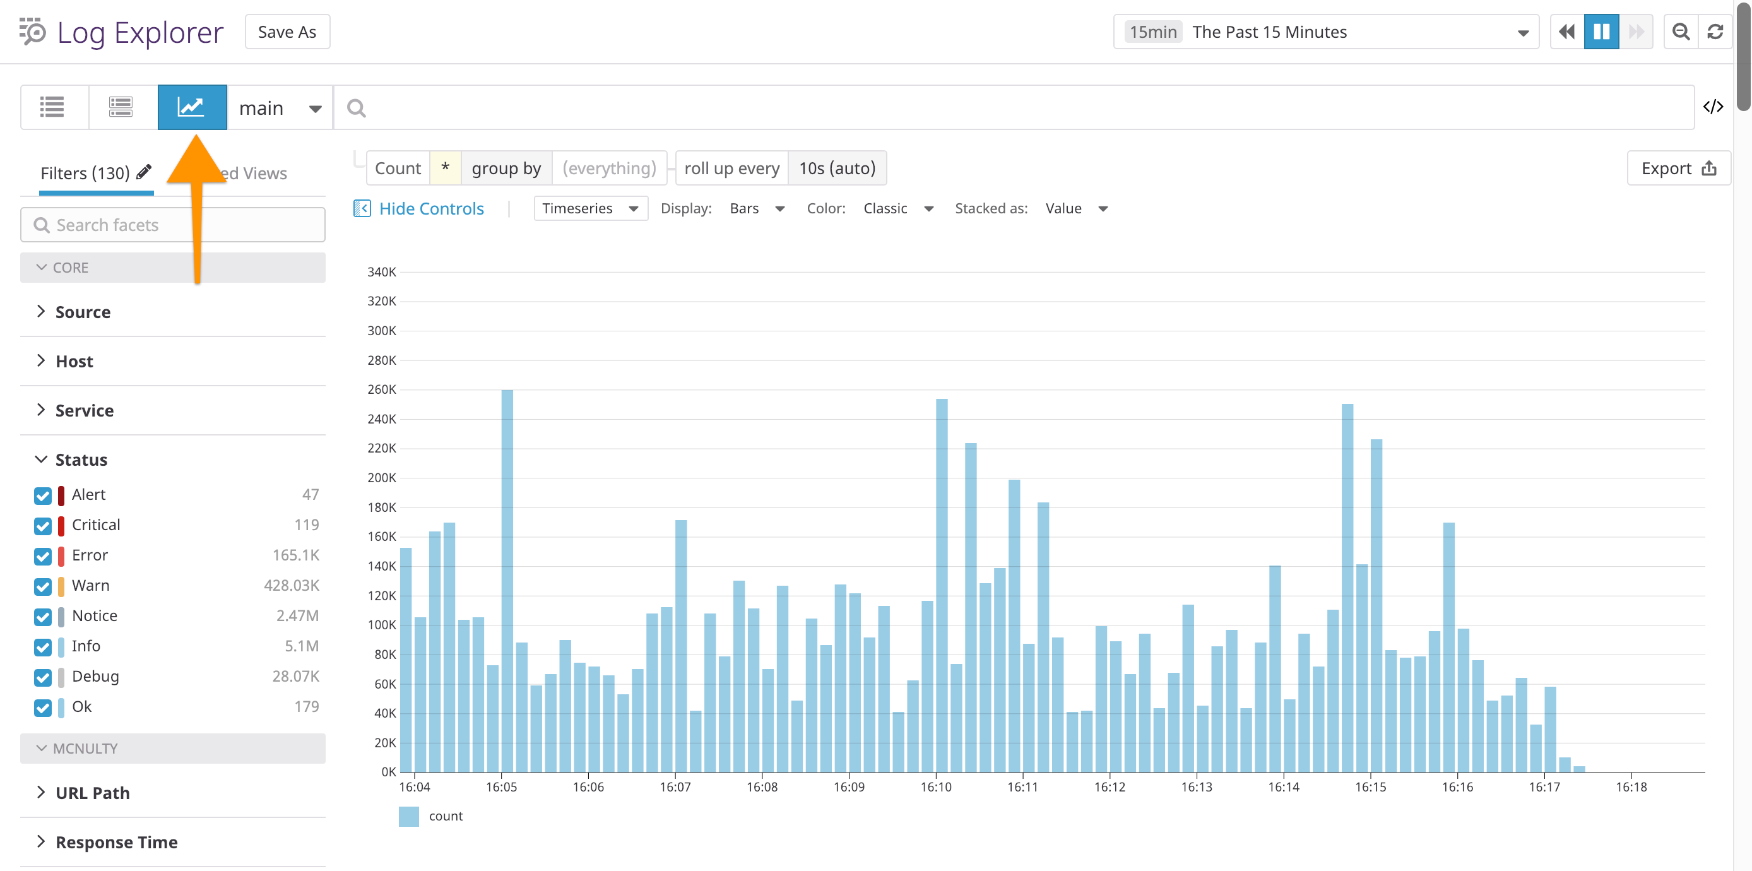The width and height of the screenshot is (1752, 871).
Task: Refresh the log data
Action: coord(1715,32)
